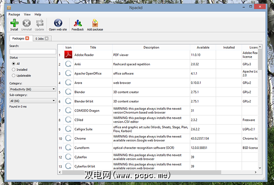Click the vertical scrollbar up arrow
This screenshot has width=274, height=185.
coord(260,47)
